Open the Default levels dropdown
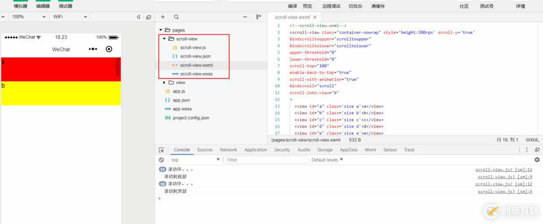 coord(327,160)
